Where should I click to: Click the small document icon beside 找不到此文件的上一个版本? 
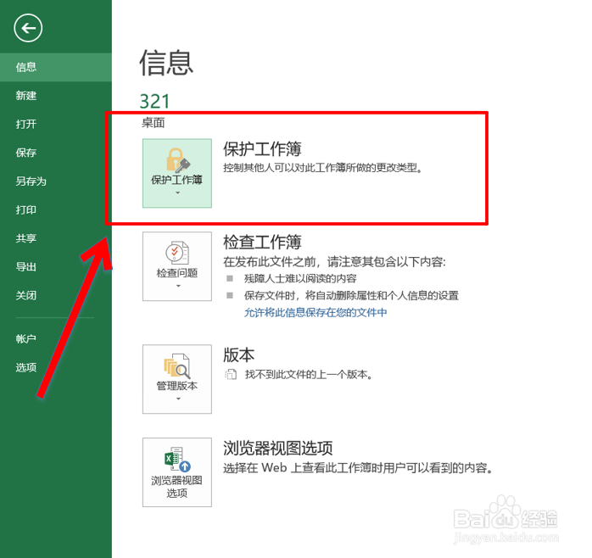[x=231, y=375]
